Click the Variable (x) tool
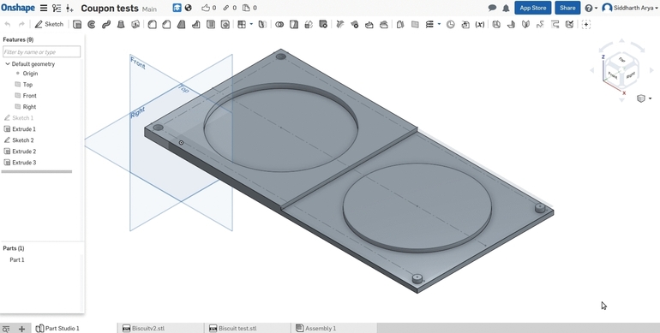 (479, 24)
